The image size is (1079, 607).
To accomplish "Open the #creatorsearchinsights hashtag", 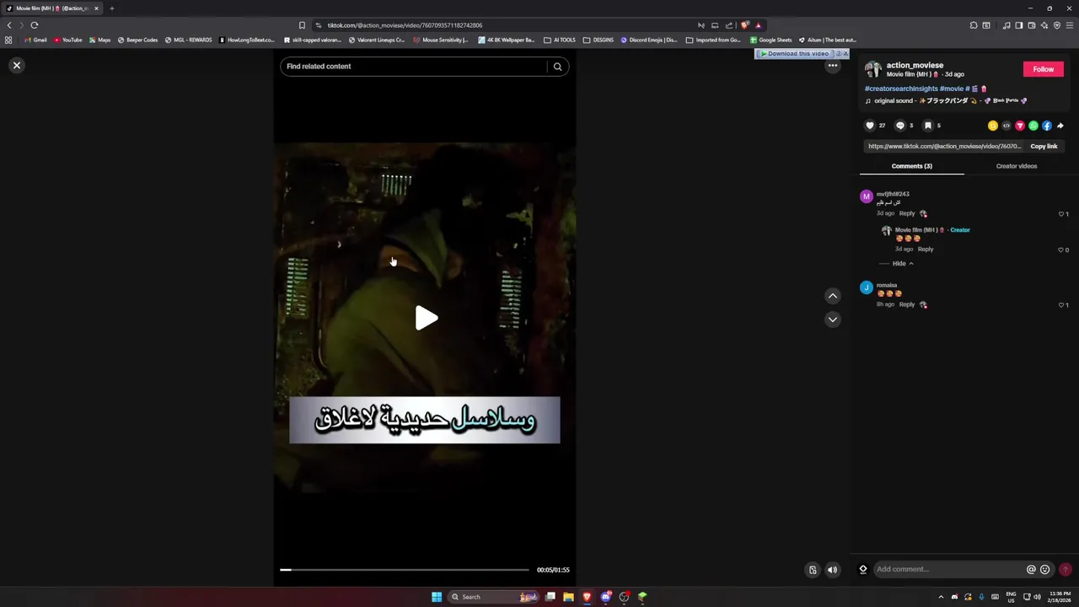I will [x=901, y=89].
